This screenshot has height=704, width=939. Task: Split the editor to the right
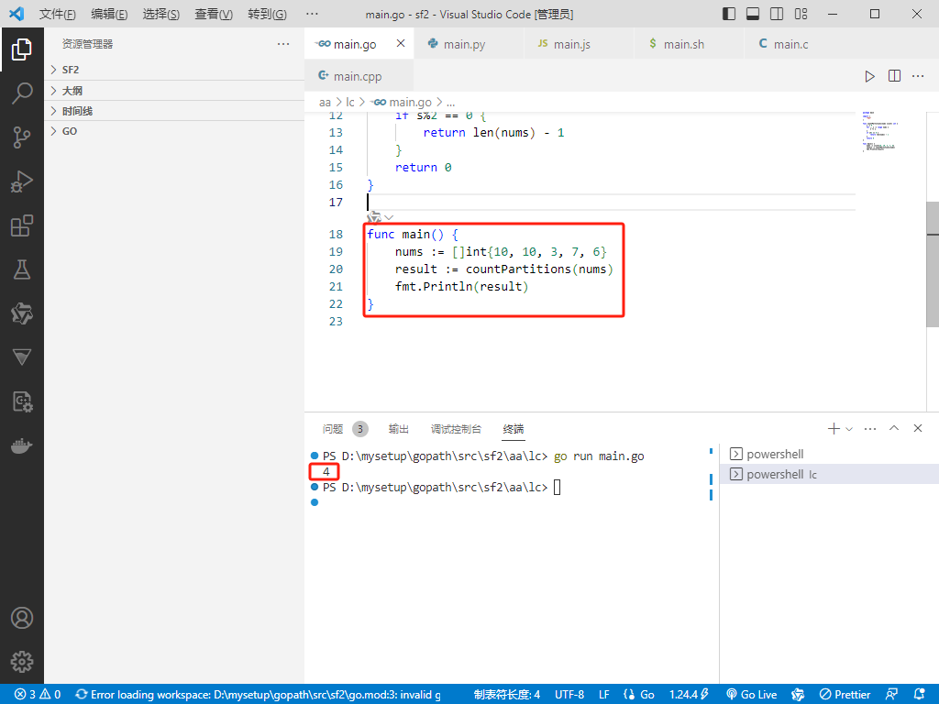(894, 76)
